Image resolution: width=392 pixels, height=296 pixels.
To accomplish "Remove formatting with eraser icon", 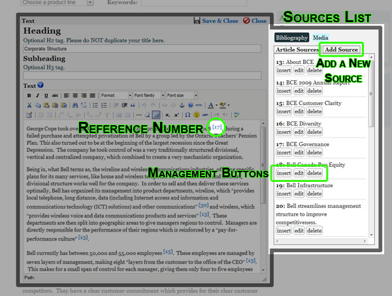I will point(148,115).
